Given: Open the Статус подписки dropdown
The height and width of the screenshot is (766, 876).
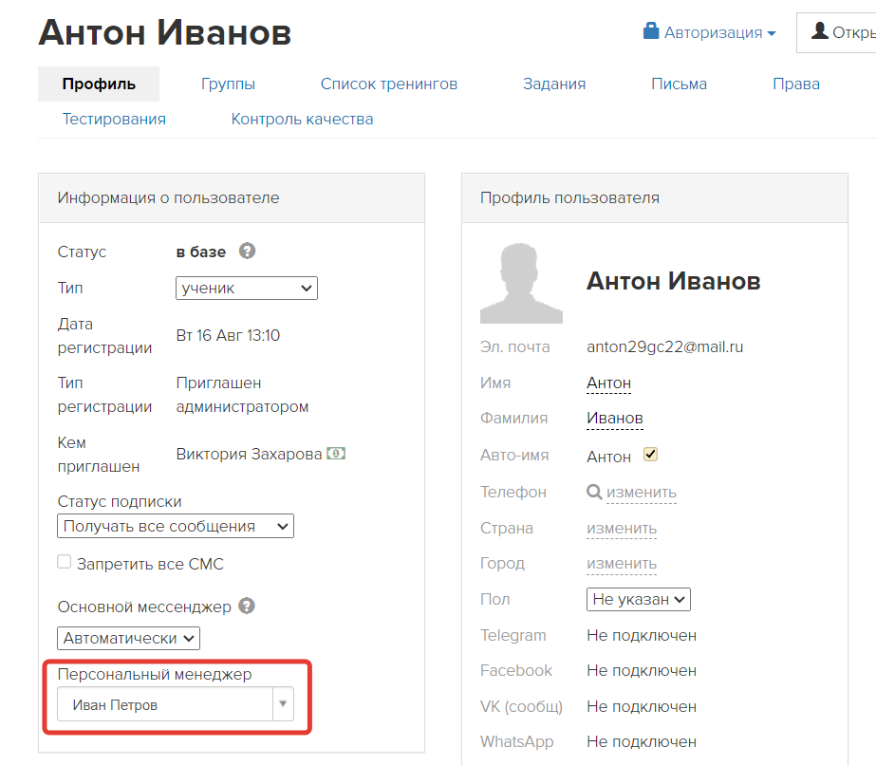Looking at the screenshot, I should coord(176,526).
